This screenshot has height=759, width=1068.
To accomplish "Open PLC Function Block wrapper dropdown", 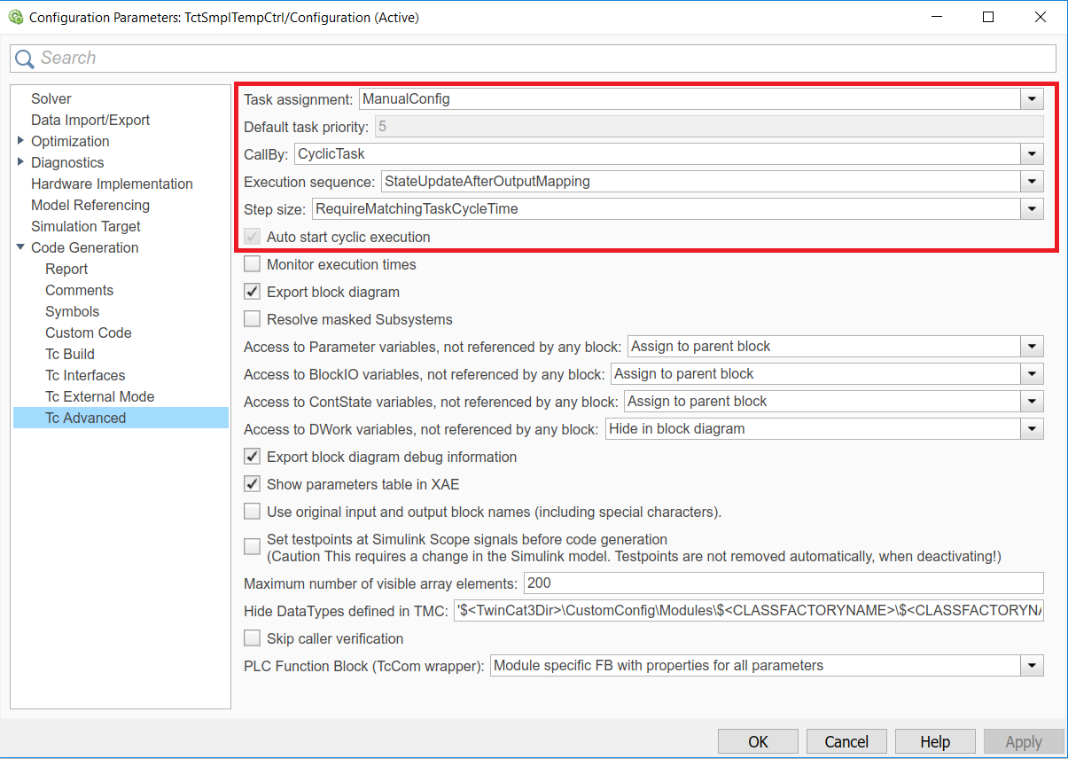I will click(1032, 665).
